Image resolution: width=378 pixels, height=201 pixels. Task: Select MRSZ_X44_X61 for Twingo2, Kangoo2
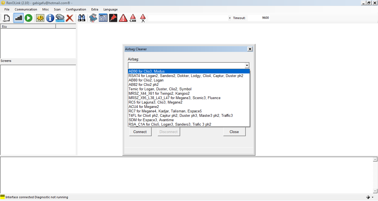[x=189, y=93]
